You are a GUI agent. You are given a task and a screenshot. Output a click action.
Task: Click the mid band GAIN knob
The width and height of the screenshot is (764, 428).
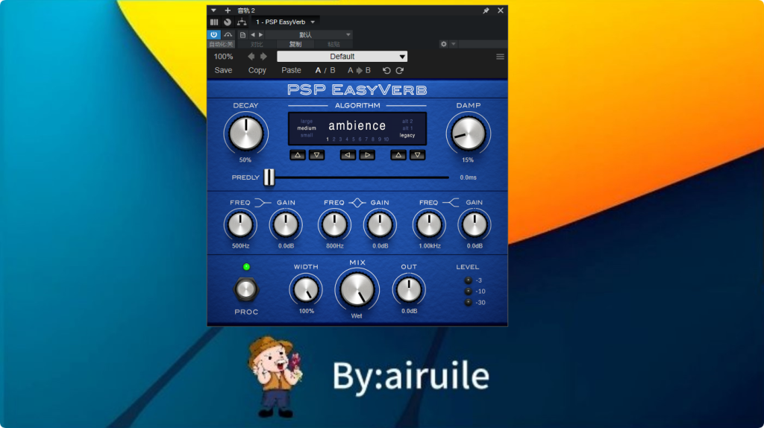380,225
